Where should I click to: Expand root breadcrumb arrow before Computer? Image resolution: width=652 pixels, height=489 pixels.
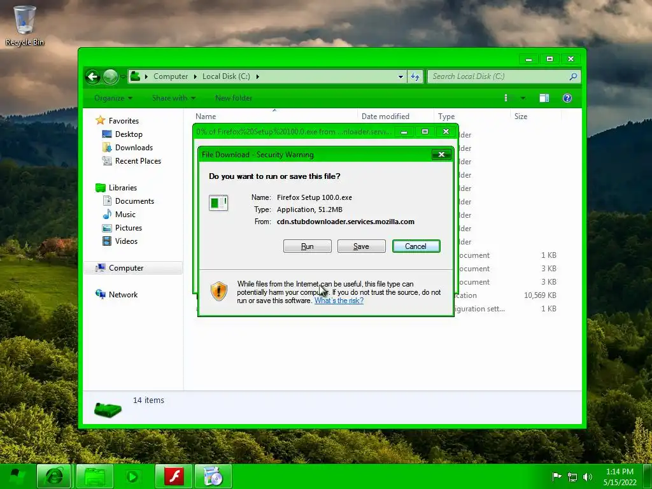(x=146, y=76)
